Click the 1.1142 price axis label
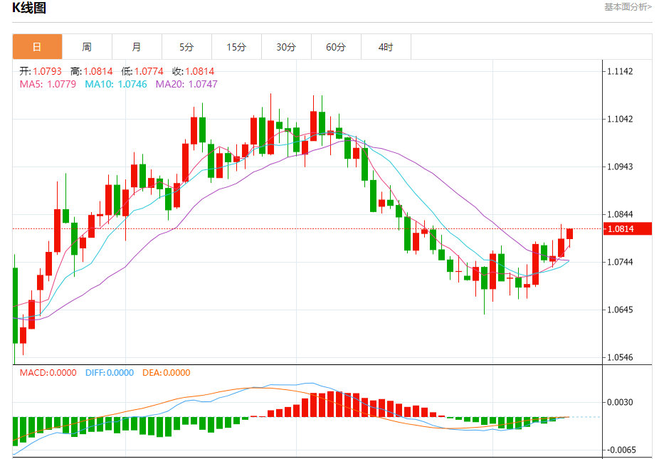The height and width of the screenshot is (459, 659). (x=620, y=71)
